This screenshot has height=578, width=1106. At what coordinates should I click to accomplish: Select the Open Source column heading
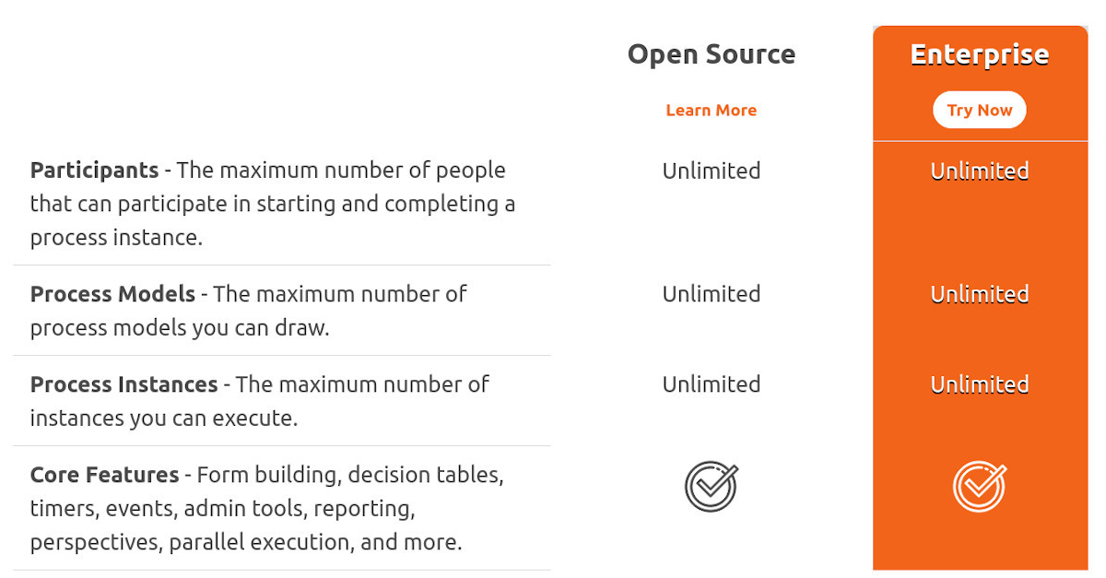pos(712,54)
